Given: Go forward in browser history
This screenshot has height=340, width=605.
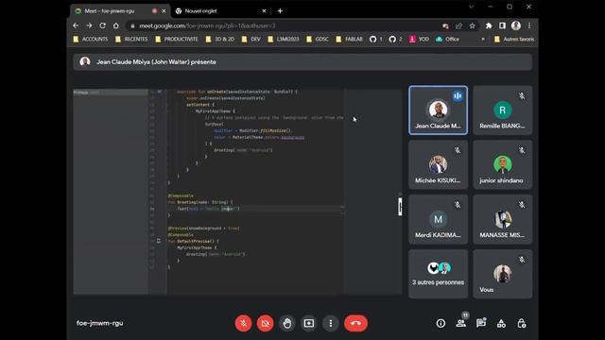Looking at the screenshot, I should [x=89, y=25].
